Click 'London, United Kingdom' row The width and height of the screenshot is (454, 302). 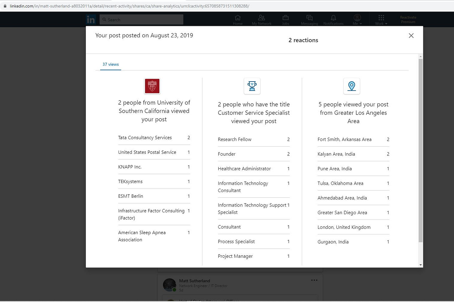coord(353,227)
